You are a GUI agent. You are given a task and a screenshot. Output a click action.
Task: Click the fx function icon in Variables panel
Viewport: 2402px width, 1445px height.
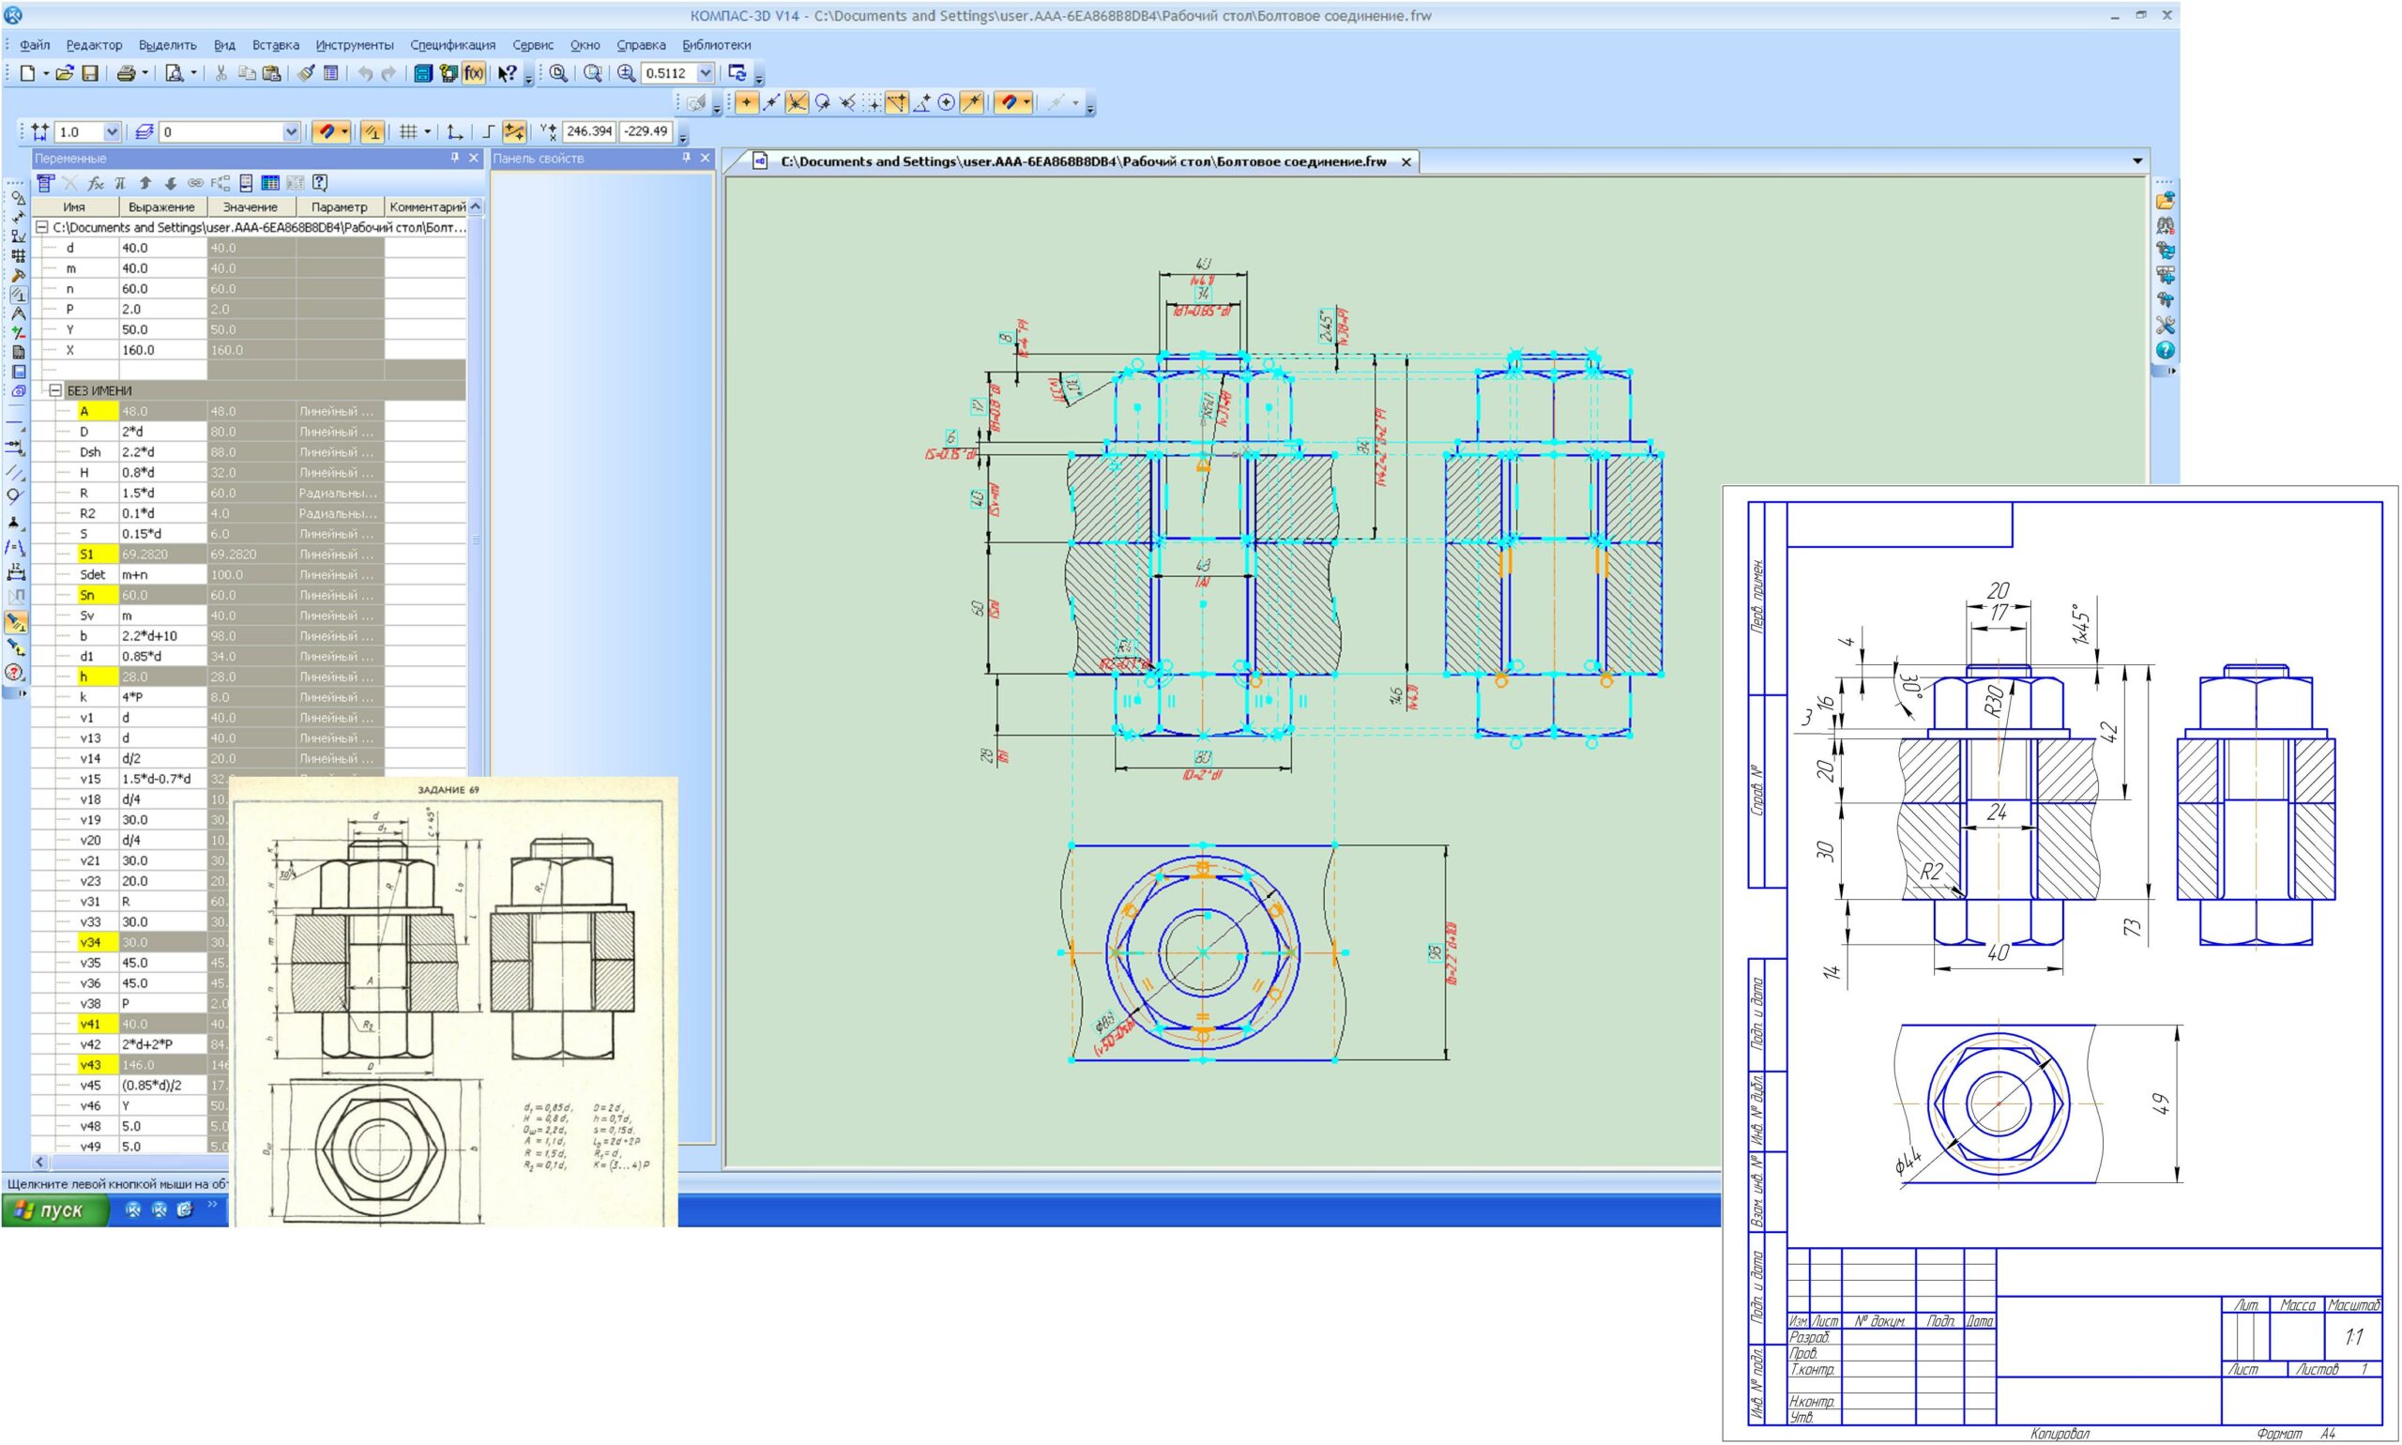[96, 183]
